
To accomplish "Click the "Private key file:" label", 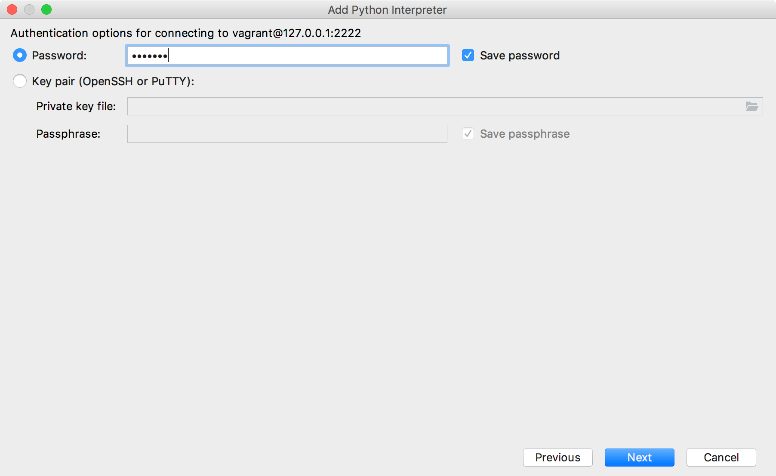I will (x=76, y=106).
